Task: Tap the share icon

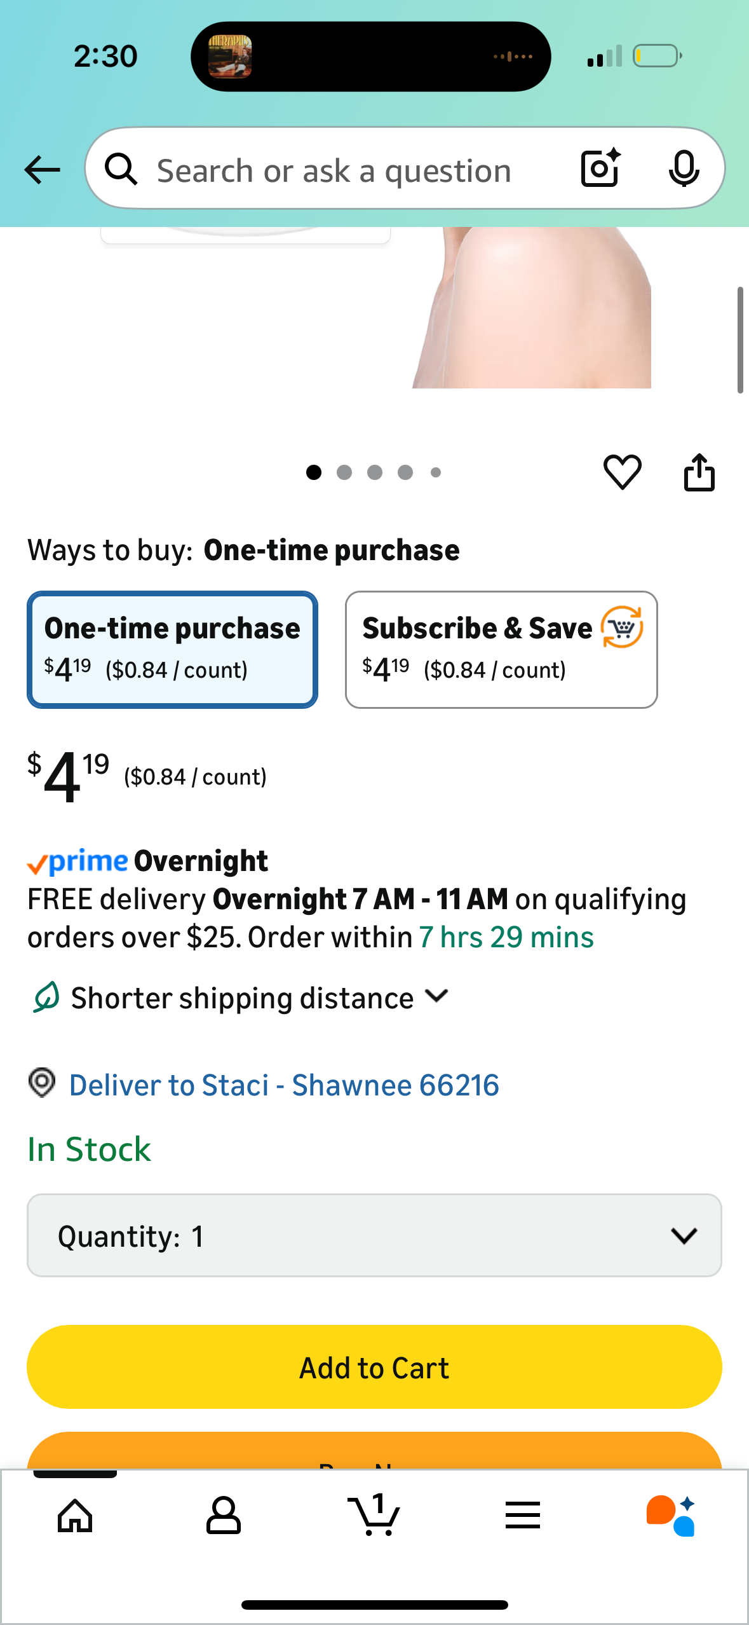Action: [699, 472]
